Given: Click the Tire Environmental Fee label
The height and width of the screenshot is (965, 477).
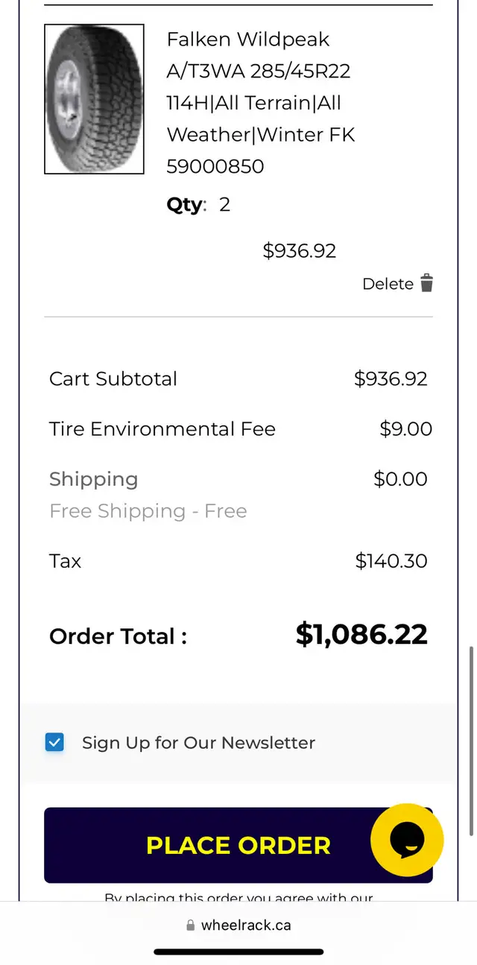Looking at the screenshot, I should 162,429.
